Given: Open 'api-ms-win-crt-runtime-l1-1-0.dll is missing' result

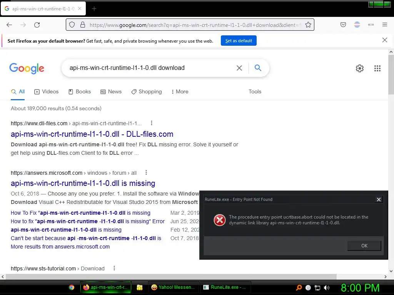Looking at the screenshot, I should click(83, 183).
